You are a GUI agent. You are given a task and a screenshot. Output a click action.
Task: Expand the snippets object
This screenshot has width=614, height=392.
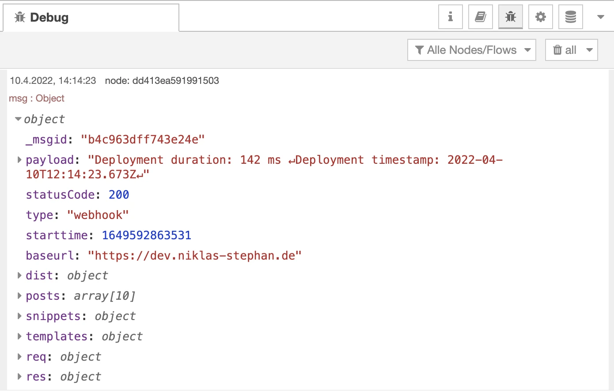click(19, 316)
